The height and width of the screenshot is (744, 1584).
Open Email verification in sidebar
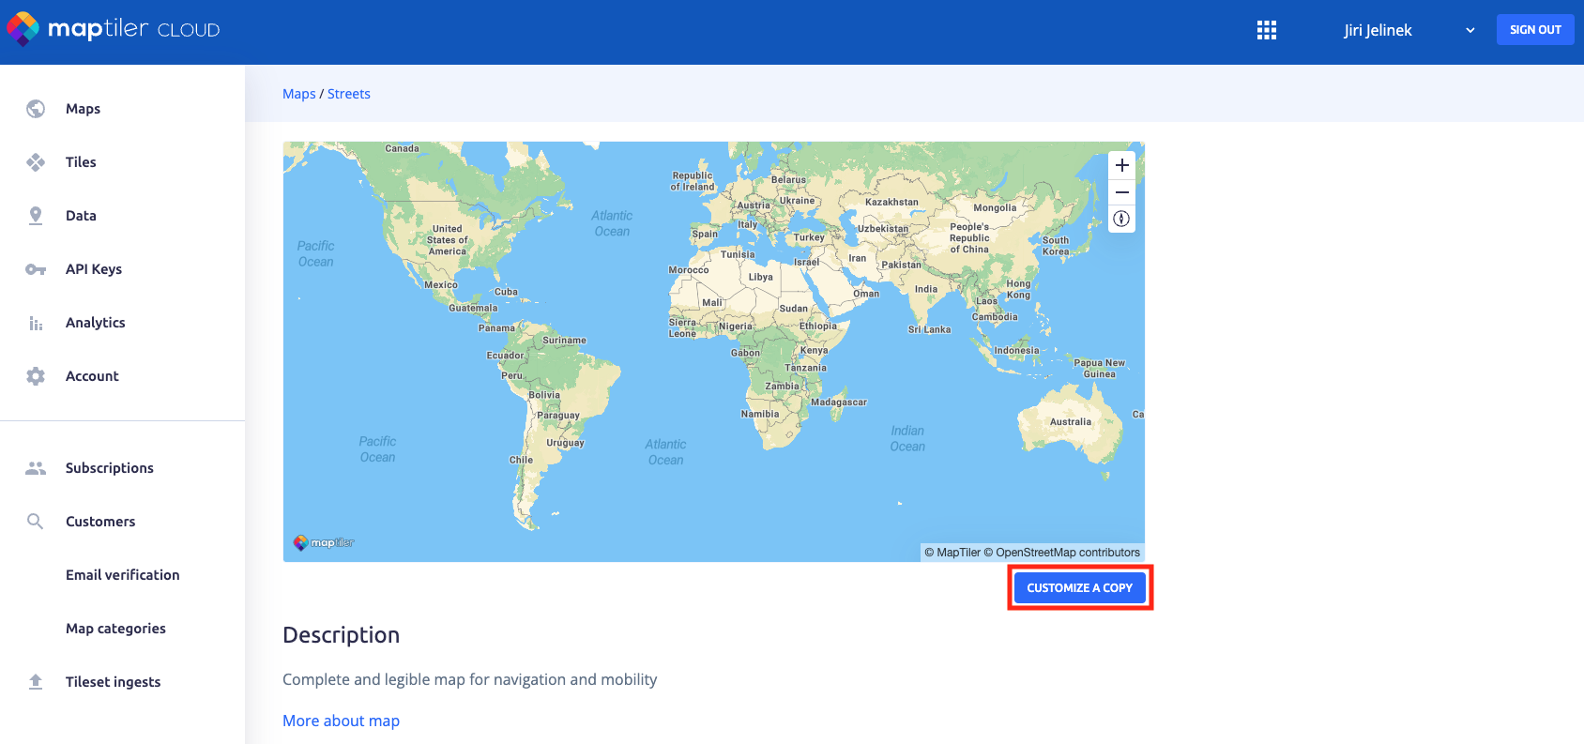(x=122, y=575)
